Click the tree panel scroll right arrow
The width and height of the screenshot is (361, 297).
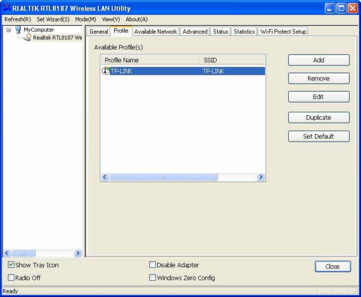pos(78,253)
